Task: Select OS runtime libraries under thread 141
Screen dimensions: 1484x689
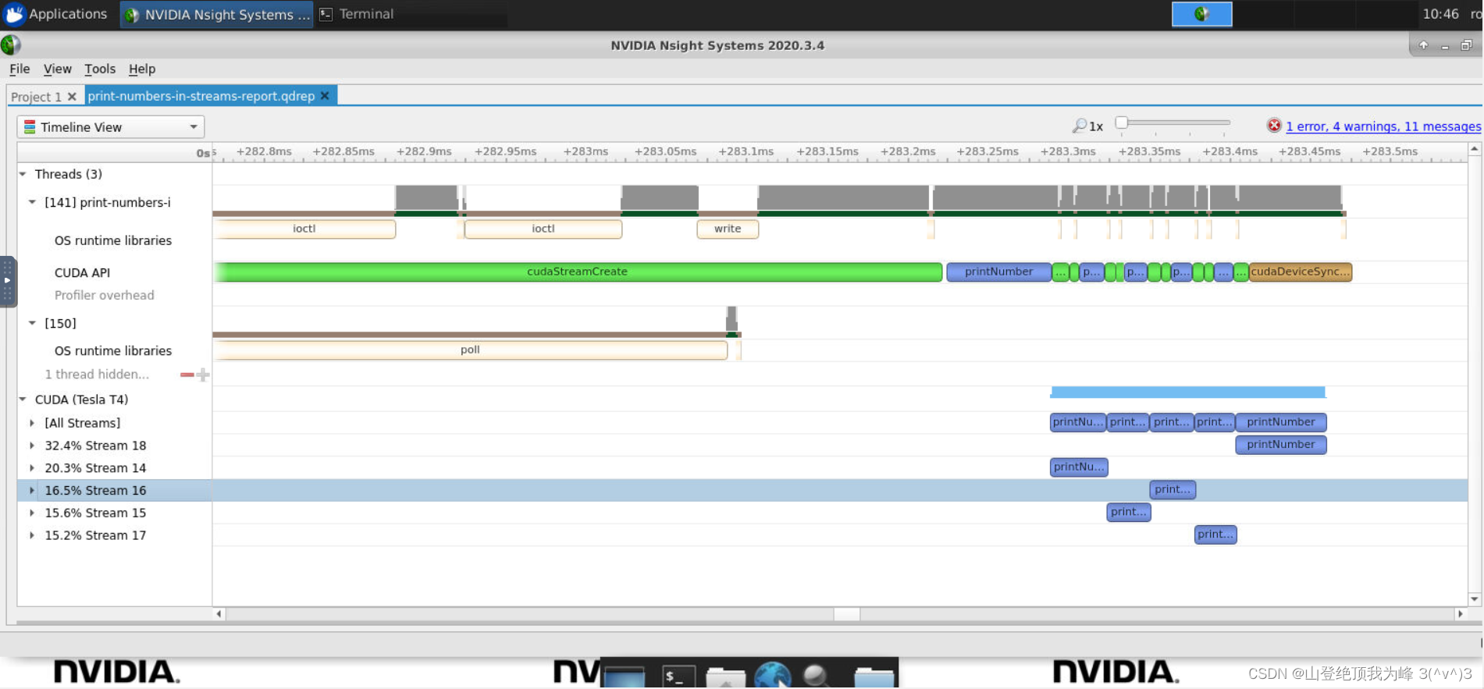Action: [x=113, y=240]
